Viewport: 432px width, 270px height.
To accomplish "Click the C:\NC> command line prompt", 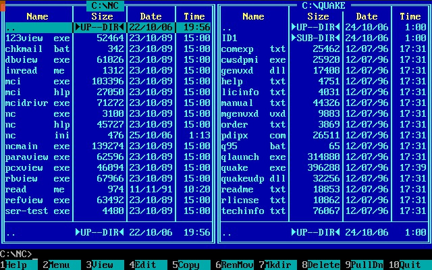I will coord(17,254).
